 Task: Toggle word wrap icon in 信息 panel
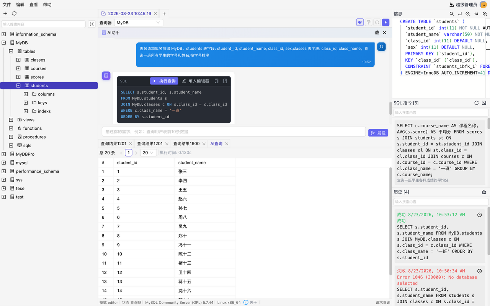(460, 14)
